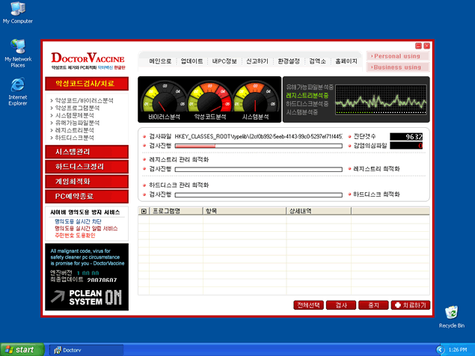The image size is (475, 356).
Task: Toggle the select-all checkbox in list header
Action: [x=144, y=212]
